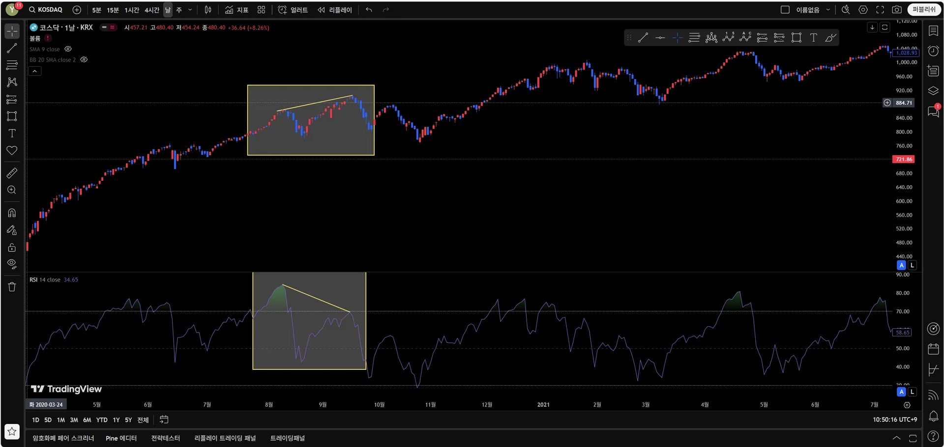Switch to 1시간 interval
Viewport: 944px width, 447px height.
(x=132, y=10)
